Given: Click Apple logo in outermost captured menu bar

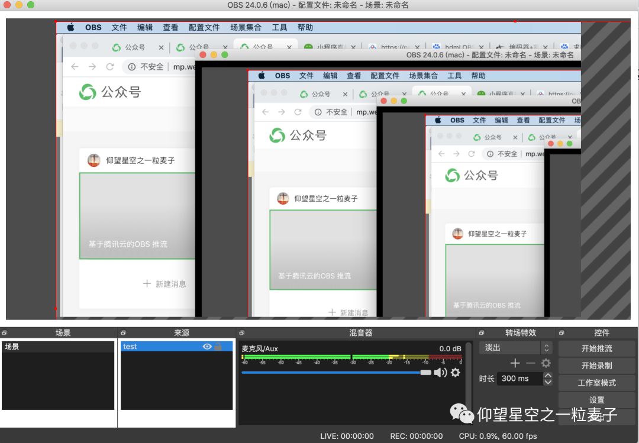Looking at the screenshot, I should (x=70, y=27).
